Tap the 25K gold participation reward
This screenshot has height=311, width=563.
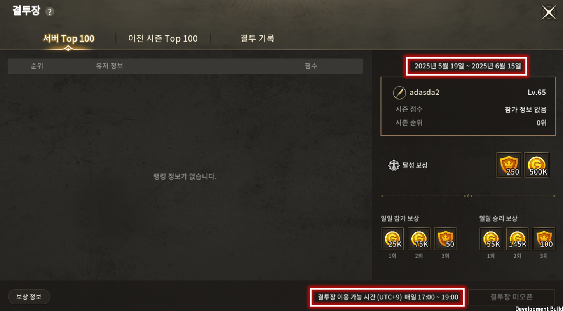click(392, 239)
